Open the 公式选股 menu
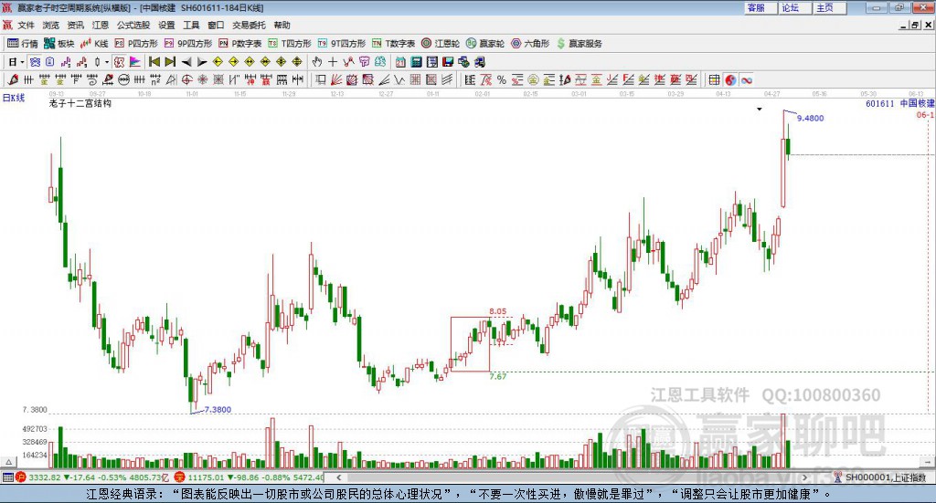The image size is (936, 503). (x=133, y=25)
